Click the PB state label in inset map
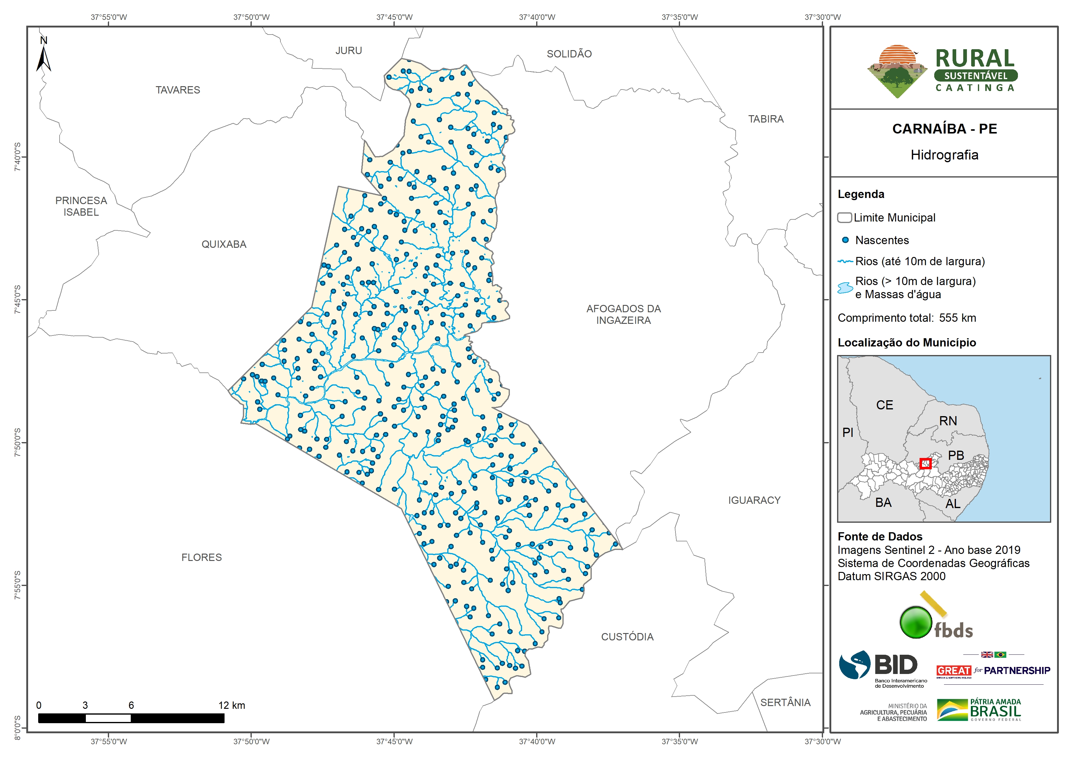This screenshot has width=1072, height=758. [x=956, y=455]
